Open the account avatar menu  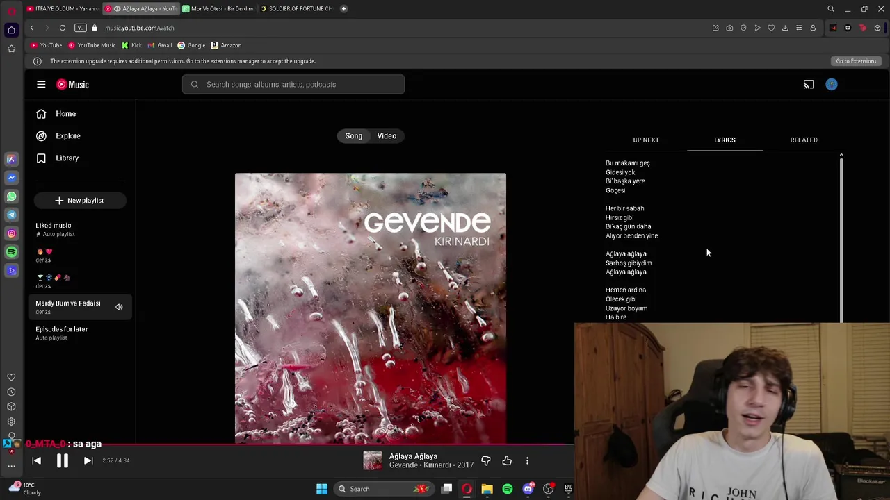pyautogui.click(x=832, y=84)
